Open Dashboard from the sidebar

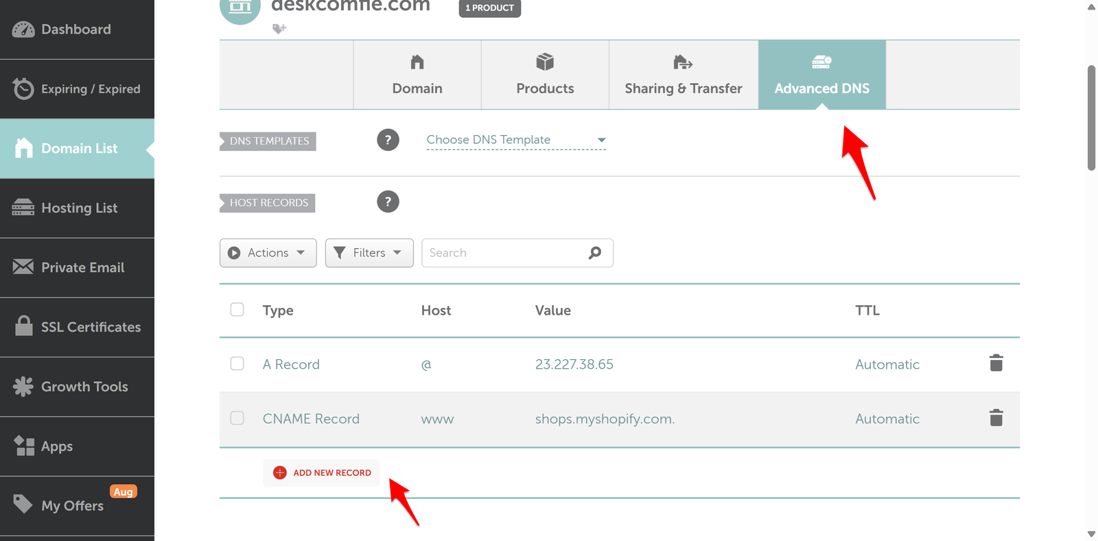click(77, 29)
